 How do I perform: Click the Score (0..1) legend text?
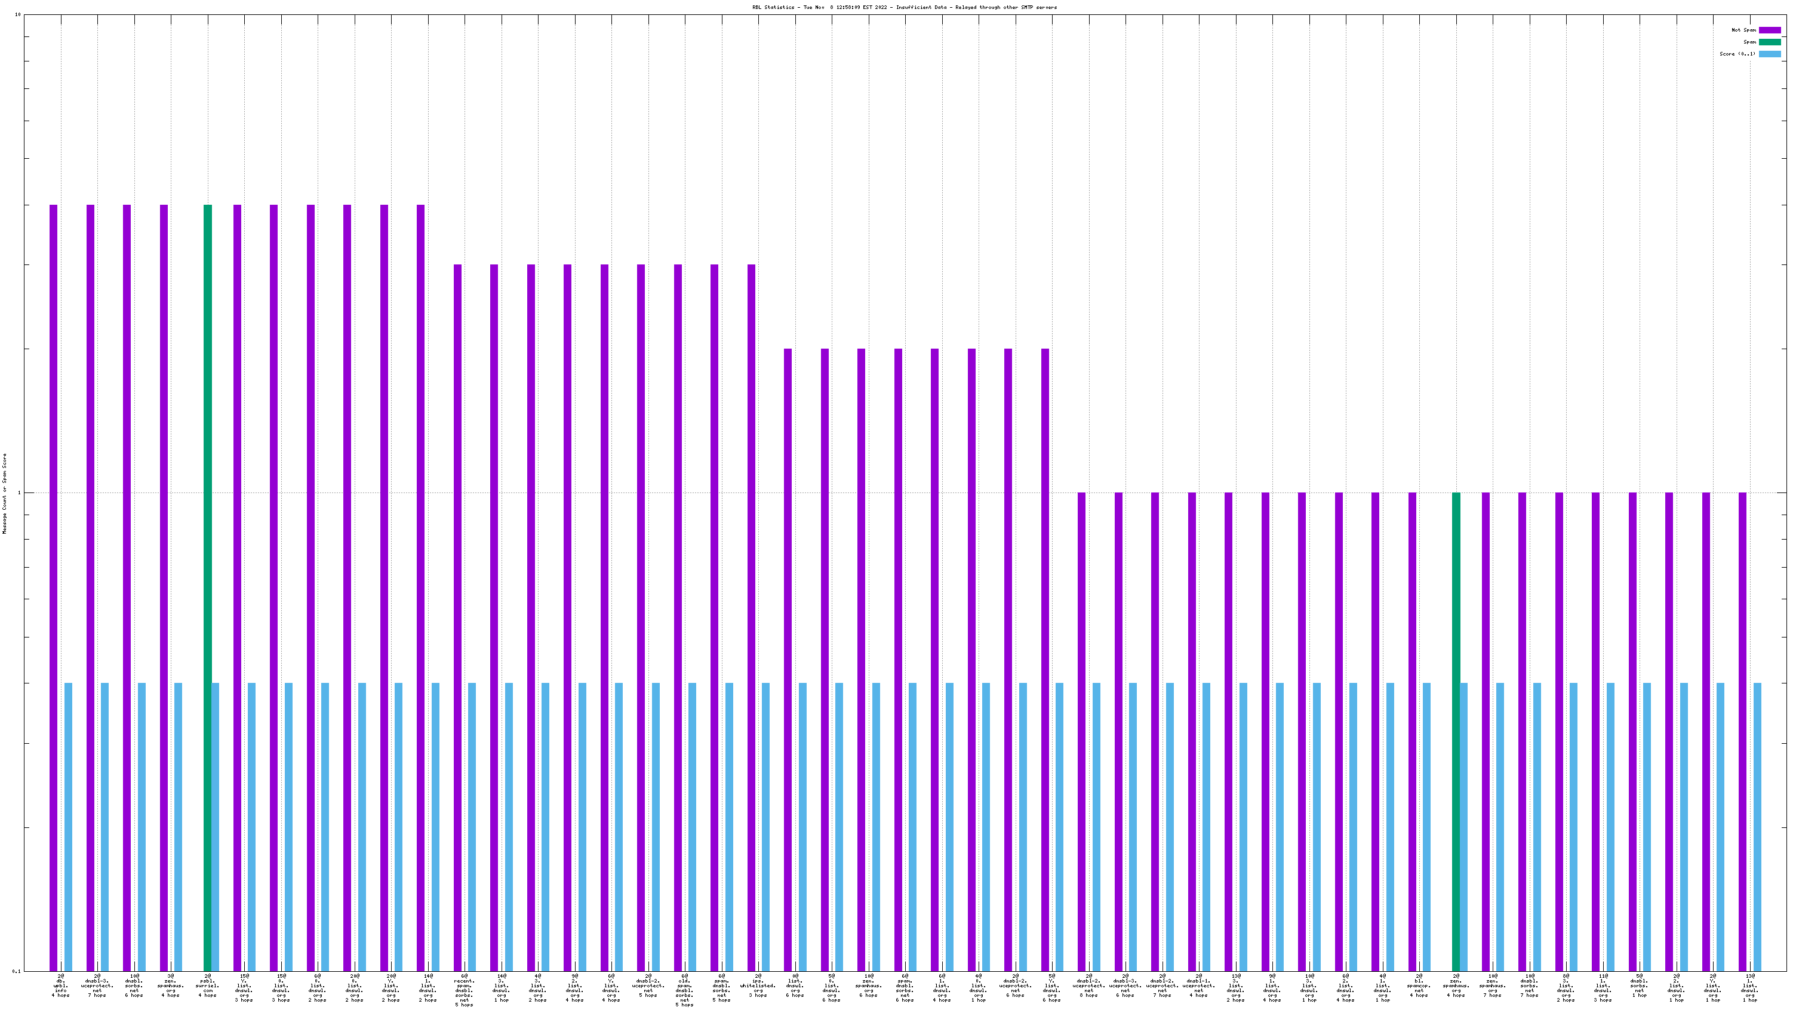click(1737, 54)
